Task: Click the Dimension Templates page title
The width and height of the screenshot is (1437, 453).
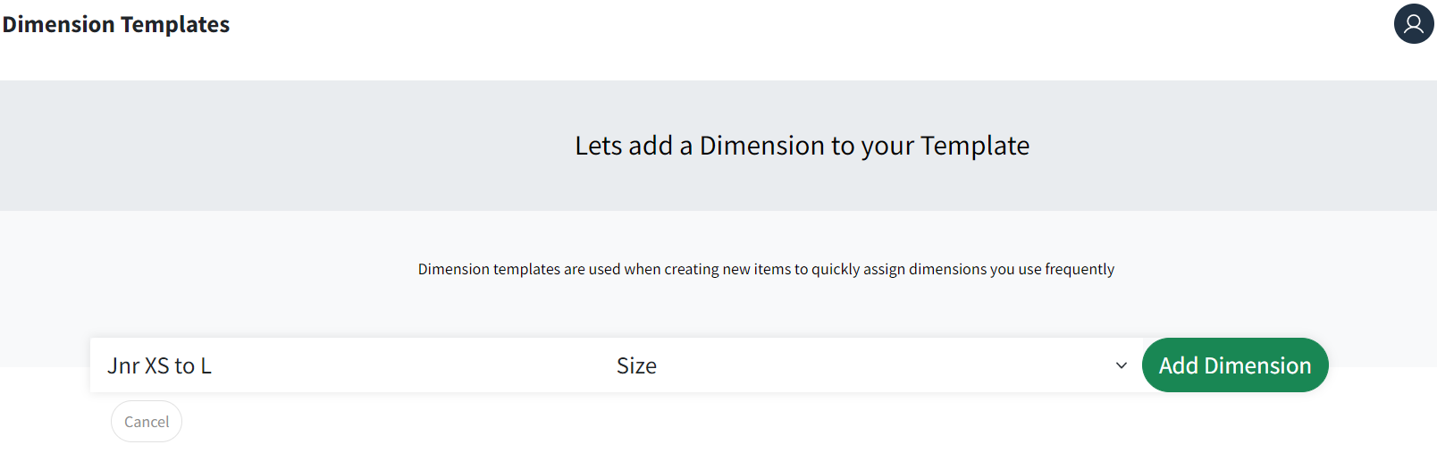Action: coord(116,24)
